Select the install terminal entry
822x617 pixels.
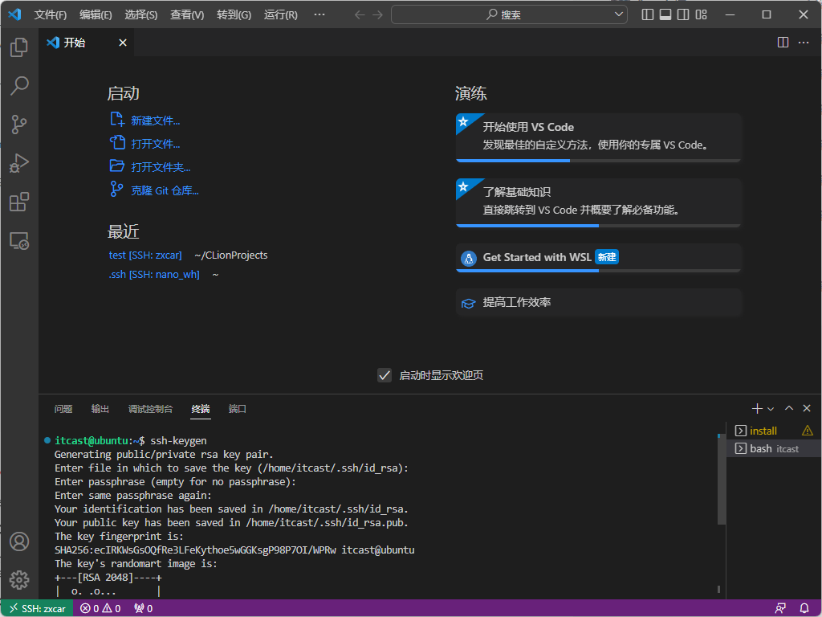pyautogui.click(x=774, y=431)
